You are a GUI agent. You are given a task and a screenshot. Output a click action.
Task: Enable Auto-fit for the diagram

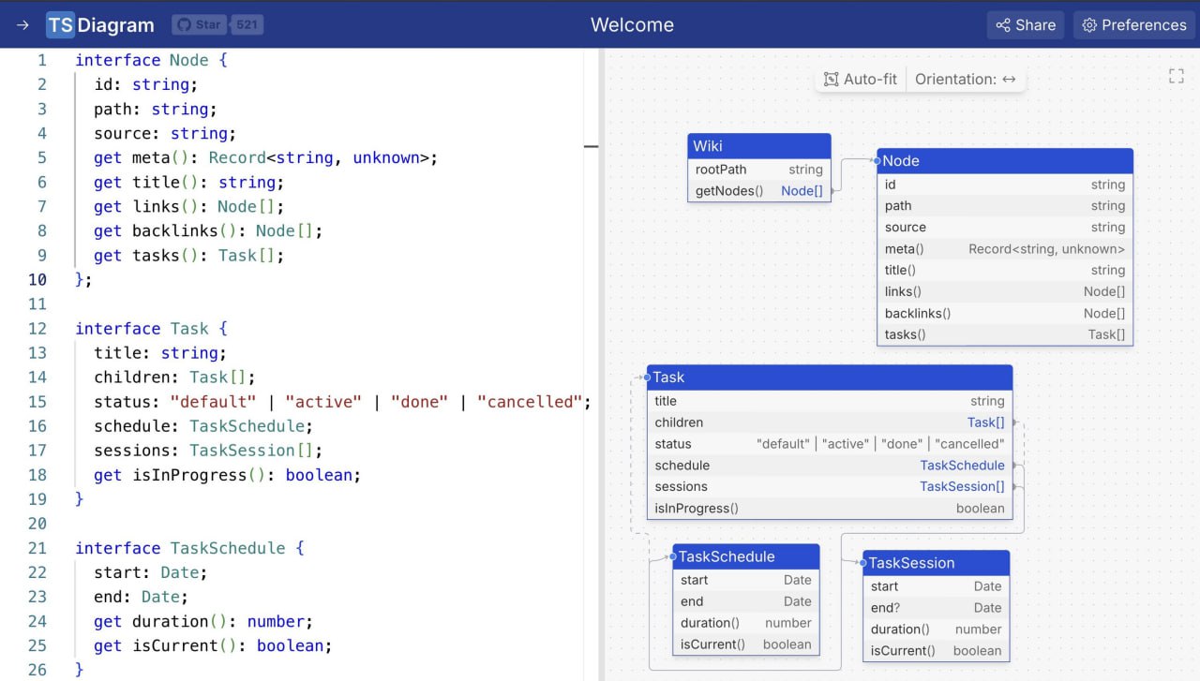pos(861,80)
